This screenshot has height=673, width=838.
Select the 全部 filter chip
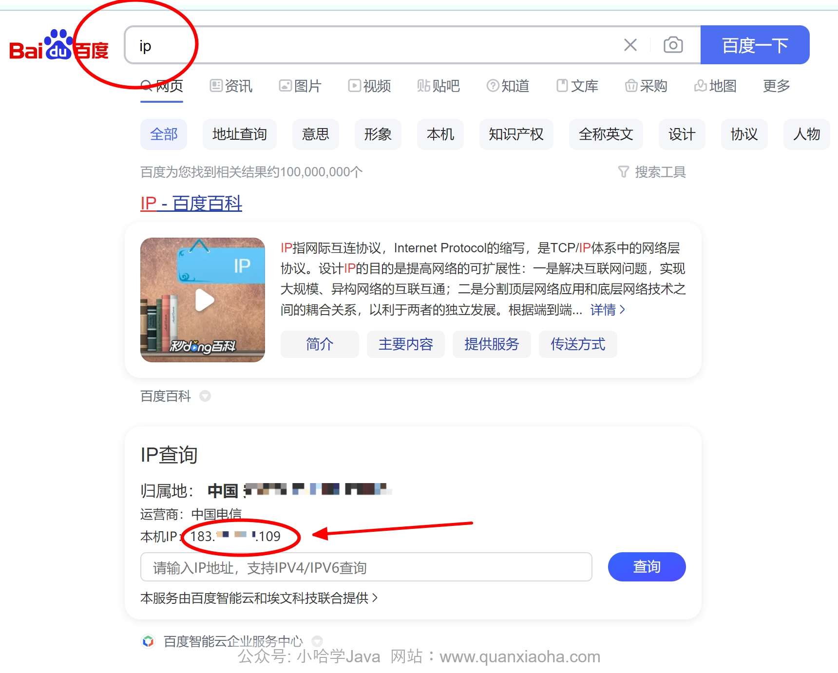point(164,134)
